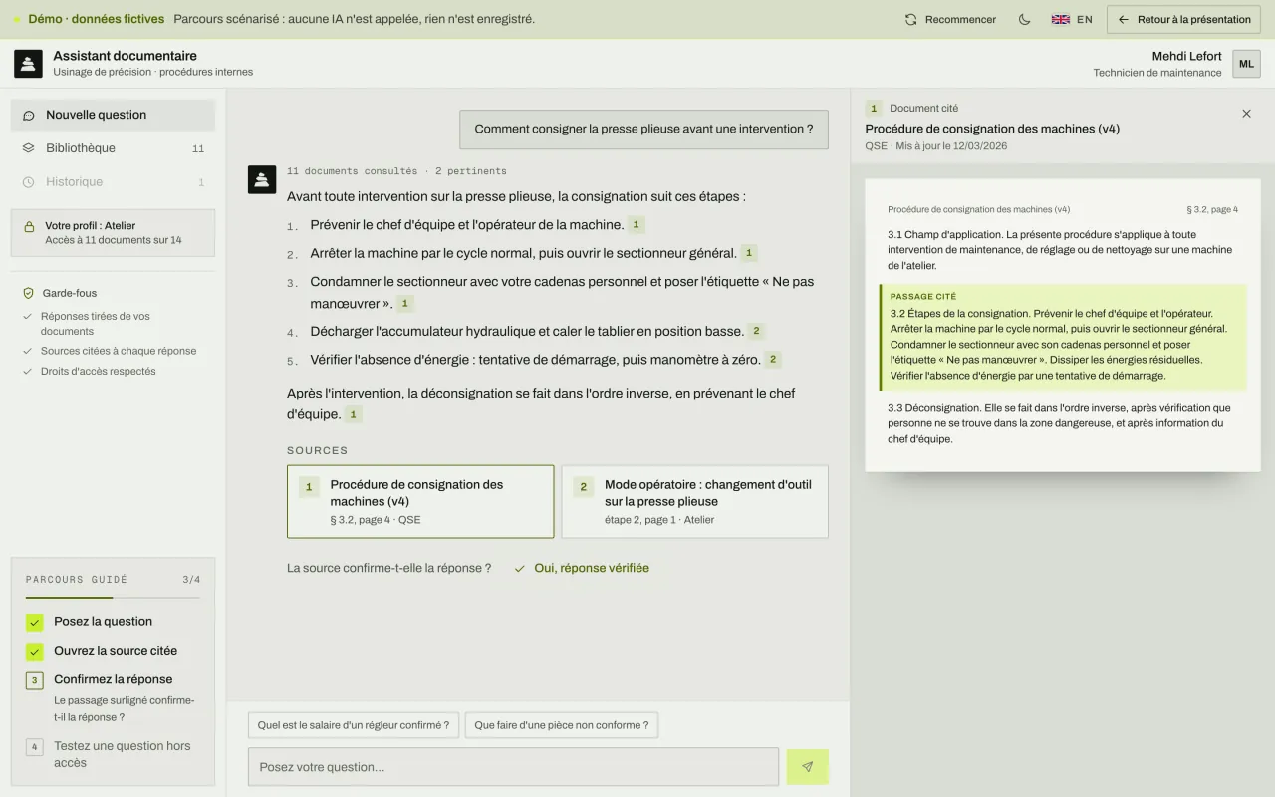This screenshot has height=797, width=1275.
Task: Click 'Droits d'accès respectés' item
Action: (x=90, y=371)
